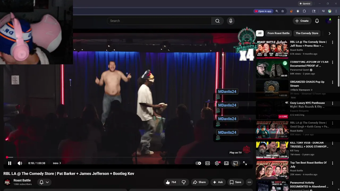The height and width of the screenshot is (191, 340).
Task: Open Top Ten Best Roast Battles title
Action: click(x=308, y=164)
